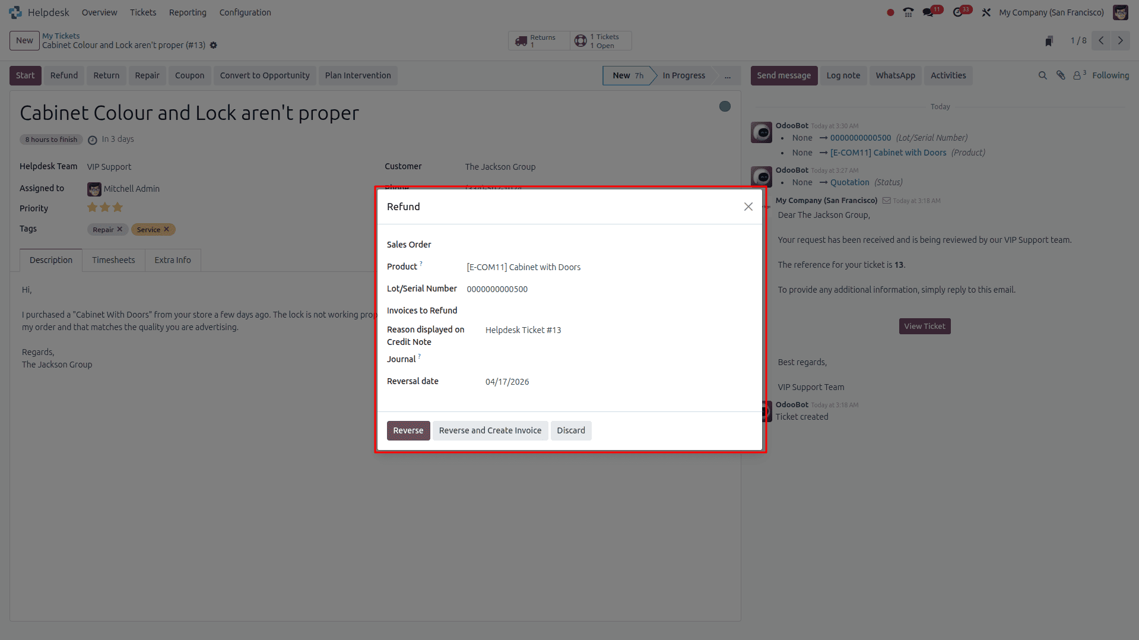
Task: Click the Reverse button
Action: (408, 430)
